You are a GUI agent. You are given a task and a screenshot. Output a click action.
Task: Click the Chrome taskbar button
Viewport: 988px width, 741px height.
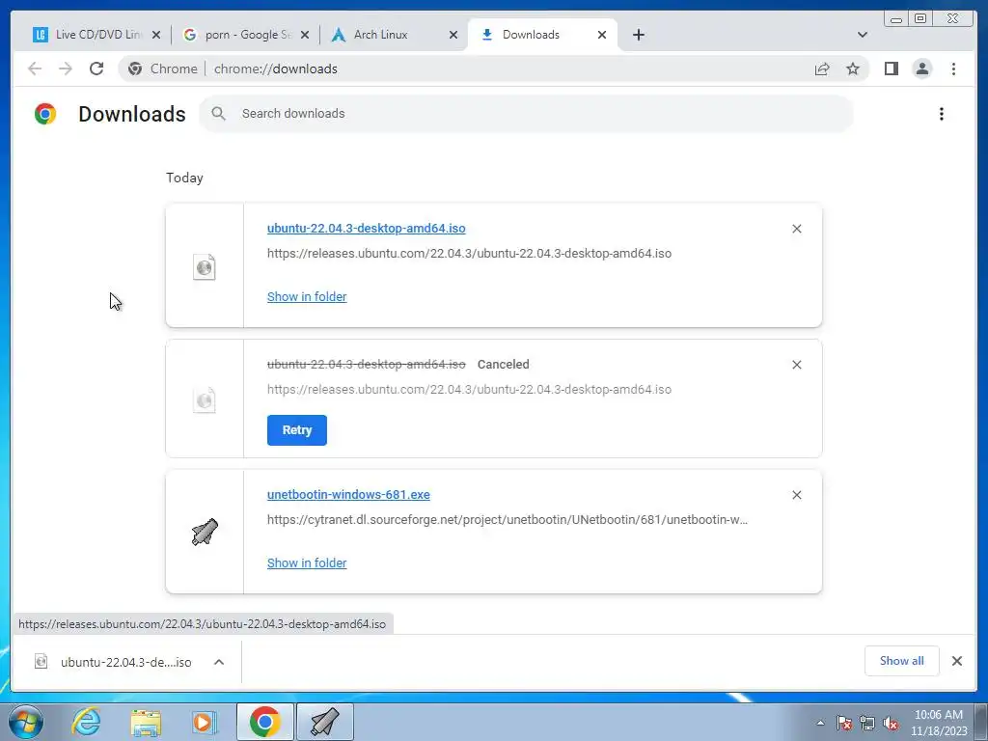264,722
